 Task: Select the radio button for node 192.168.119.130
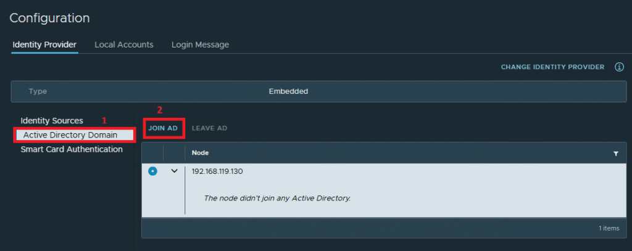tap(152, 171)
